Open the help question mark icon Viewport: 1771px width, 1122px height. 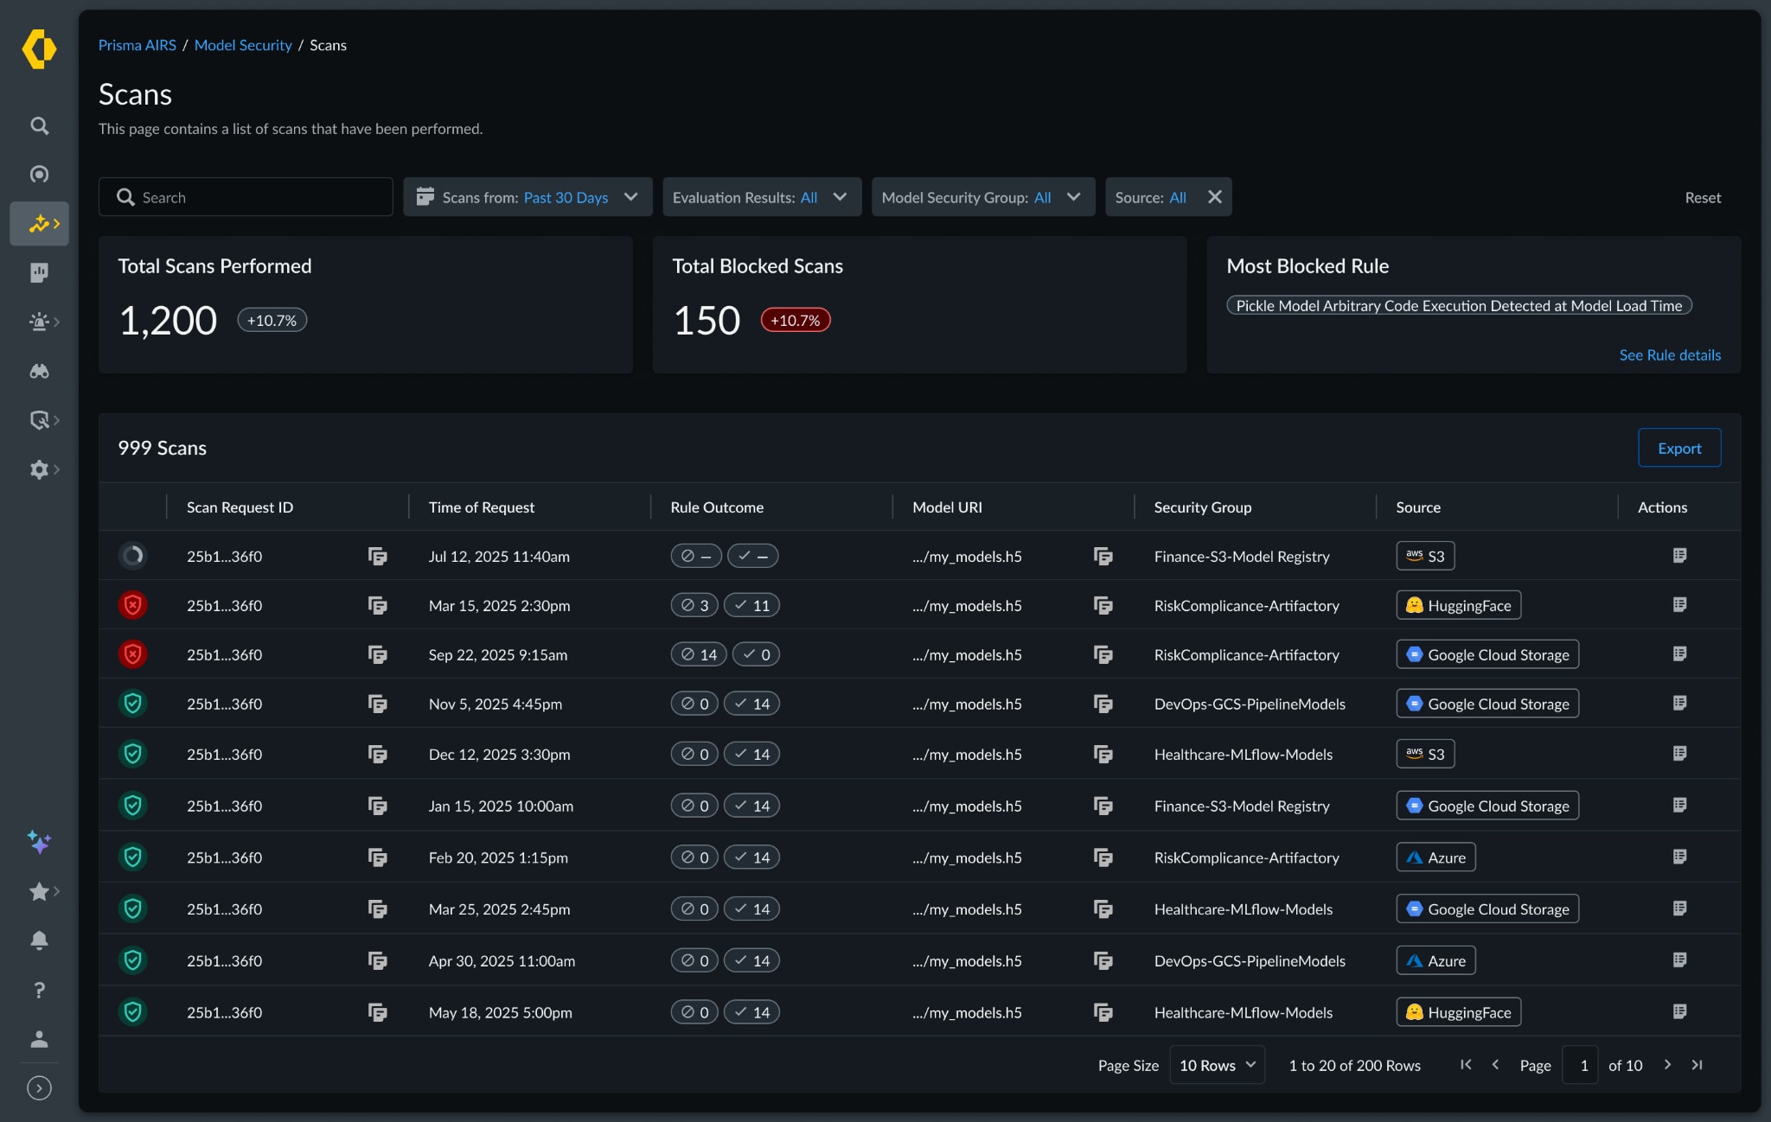(x=39, y=990)
